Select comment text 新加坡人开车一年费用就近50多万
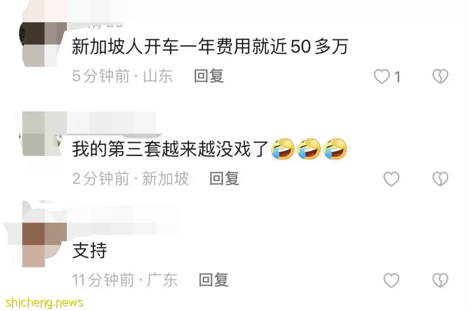 [x=210, y=46]
